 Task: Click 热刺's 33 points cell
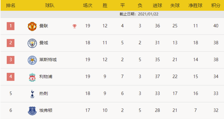(216, 93)
